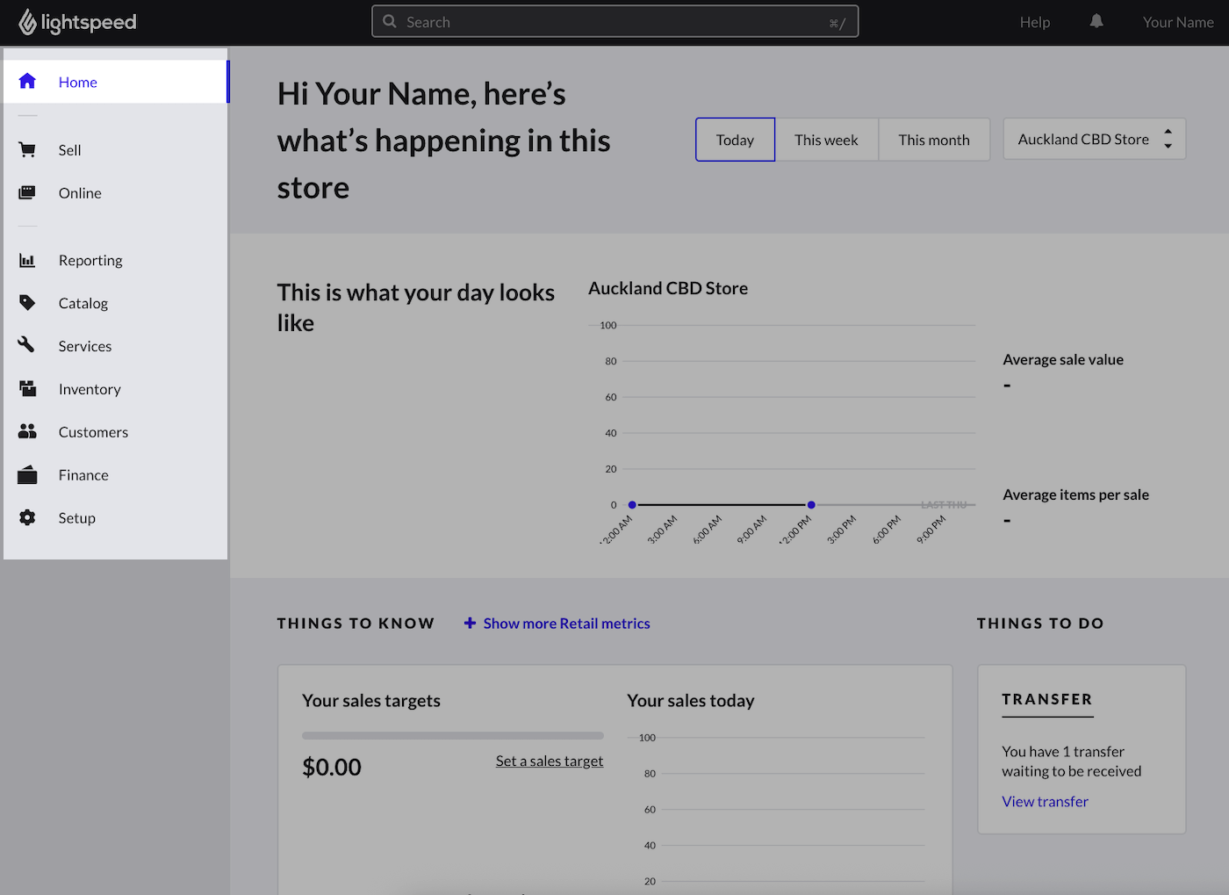Open the Auckland CBD Store selector
The width and height of the screenshot is (1229, 895).
[x=1082, y=139]
